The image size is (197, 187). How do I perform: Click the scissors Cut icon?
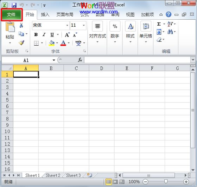[x=21, y=25]
